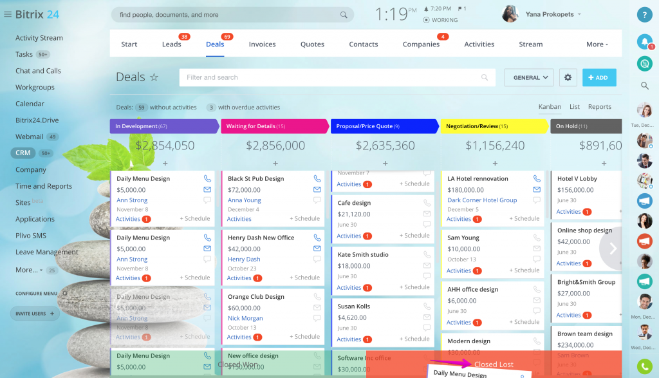Image resolution: width=659 pixels, height=378 pixels.
Task: Click phone icon on LA Hotel rennovation card
Action: tap(537, 179)
